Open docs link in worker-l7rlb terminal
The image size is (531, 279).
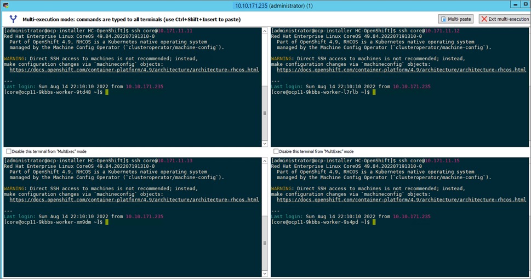click(401, 70)
